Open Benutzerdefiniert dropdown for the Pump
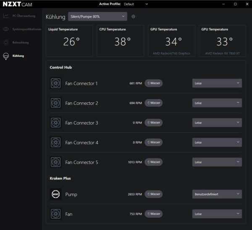Image resolution: width=252 pixels, height=230 pixels. click(x=217, y=194)
